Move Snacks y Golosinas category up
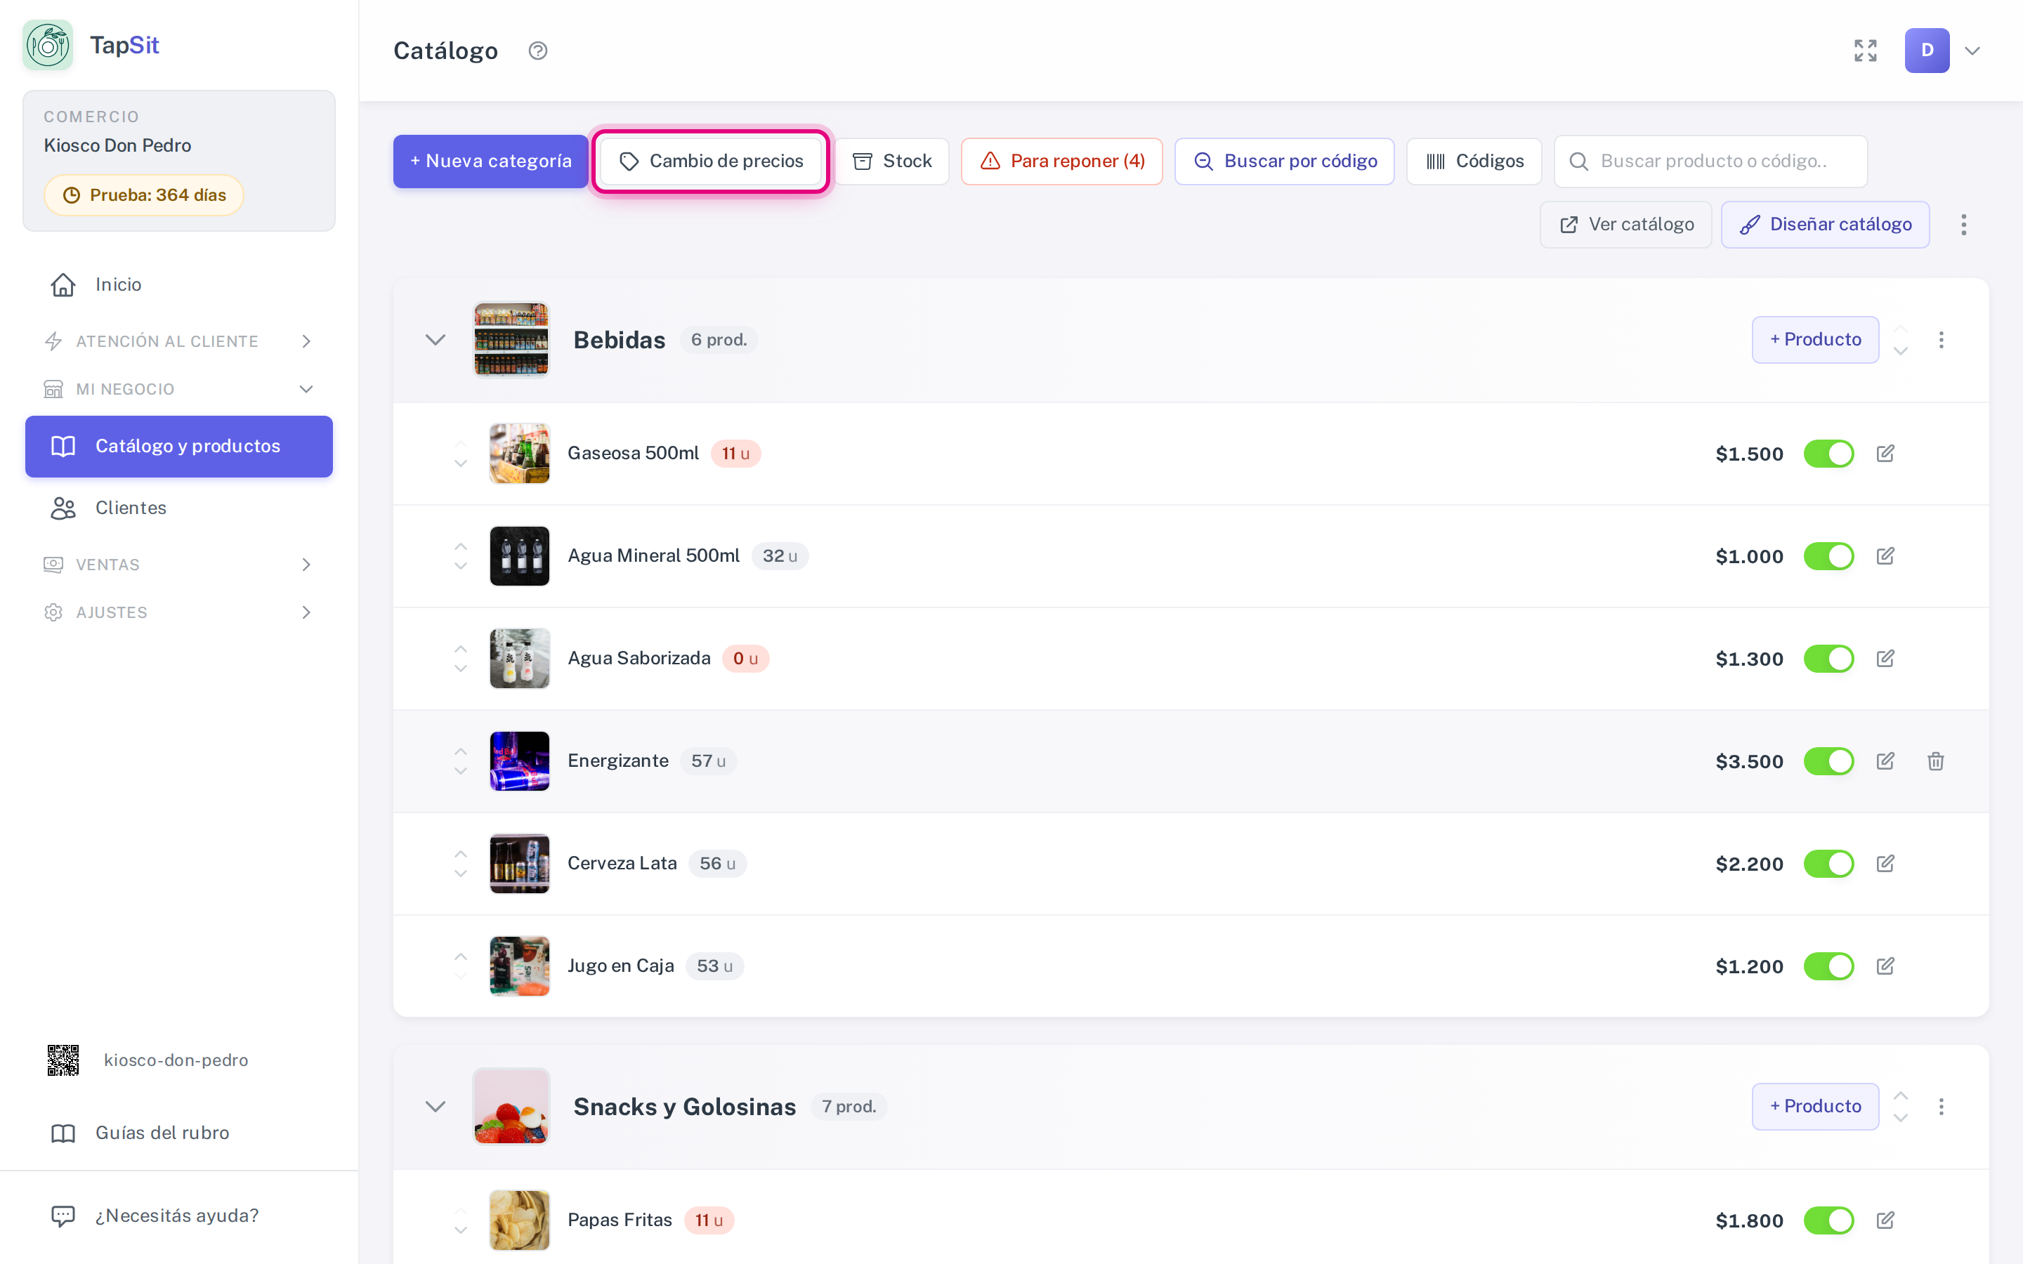2023x1264 pixels. pyautogui.click(x=1900, y=1095)
